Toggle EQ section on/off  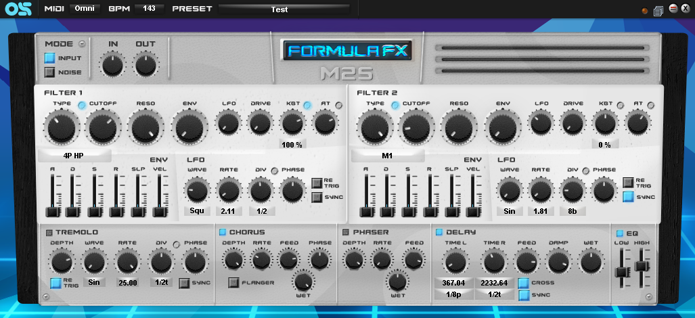pos(620,233)
